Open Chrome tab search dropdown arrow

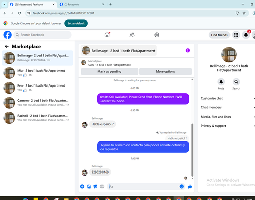click(4, 4)
